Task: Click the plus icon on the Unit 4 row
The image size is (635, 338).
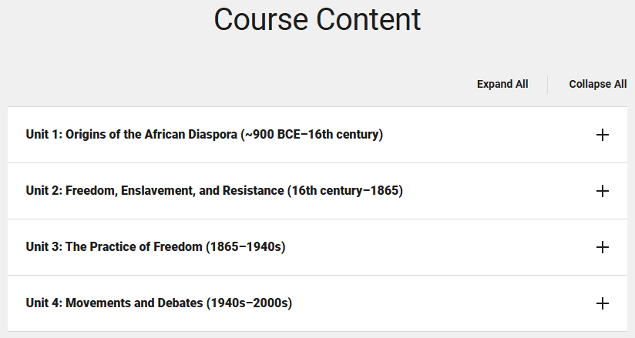Action: [602, 303]
